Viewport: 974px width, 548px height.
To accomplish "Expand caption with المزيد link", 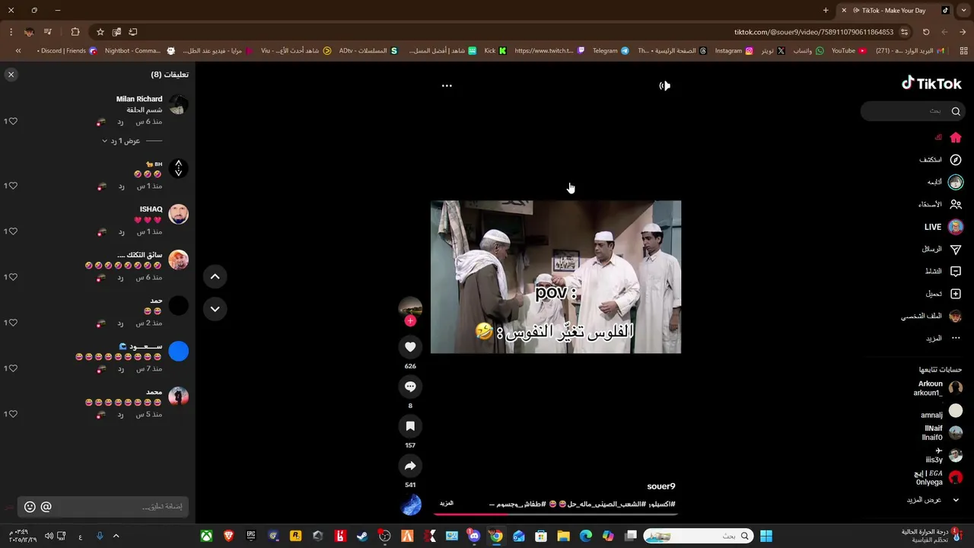I will (447, 503).
